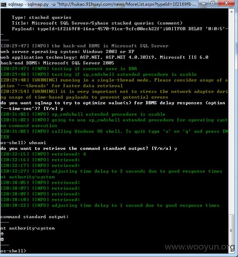Click 'xp_cmdshell extended procedure is usable' at 20:31:02
This screenshot has height=257, width=238.
pos(83,114)
